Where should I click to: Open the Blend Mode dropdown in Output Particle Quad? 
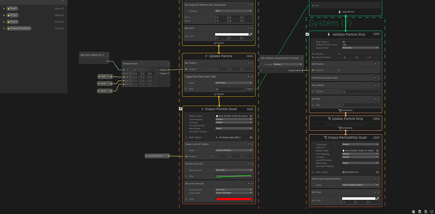234,128
